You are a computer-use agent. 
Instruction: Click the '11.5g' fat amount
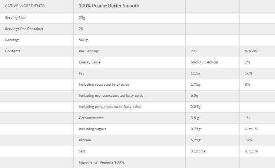pos(195,73)
